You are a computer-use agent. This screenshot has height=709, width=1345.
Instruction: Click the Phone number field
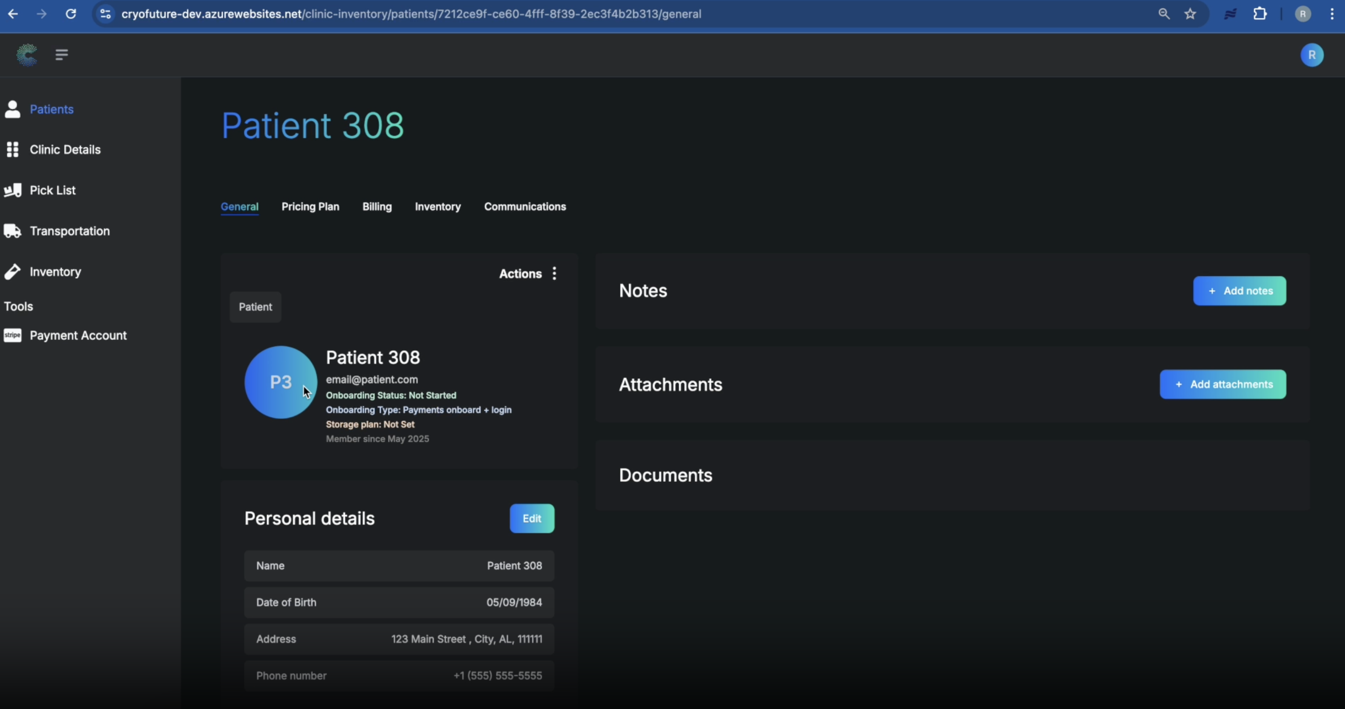coord(398,675)
